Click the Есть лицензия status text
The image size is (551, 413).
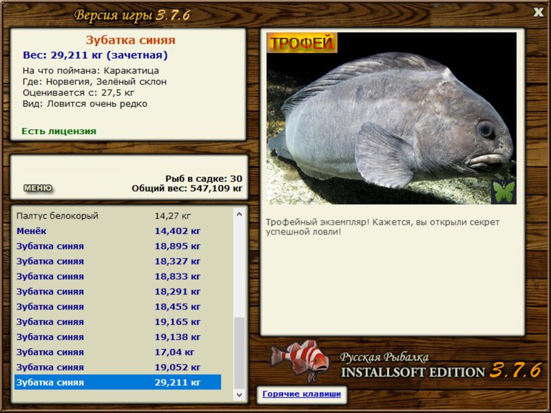click(x=59, y=131)
